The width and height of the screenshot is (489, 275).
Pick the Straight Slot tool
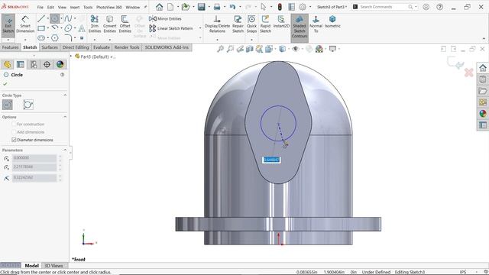click(x=41, y=38)
